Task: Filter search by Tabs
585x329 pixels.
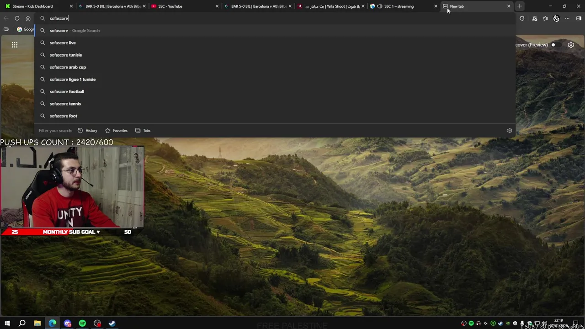Action: (x=143, y=131)
